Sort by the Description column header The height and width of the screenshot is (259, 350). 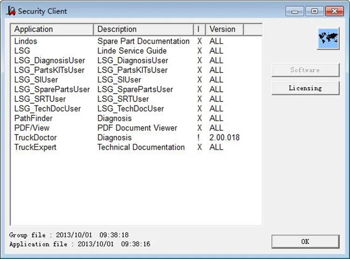pyautogui.click(x=143, y=29)
